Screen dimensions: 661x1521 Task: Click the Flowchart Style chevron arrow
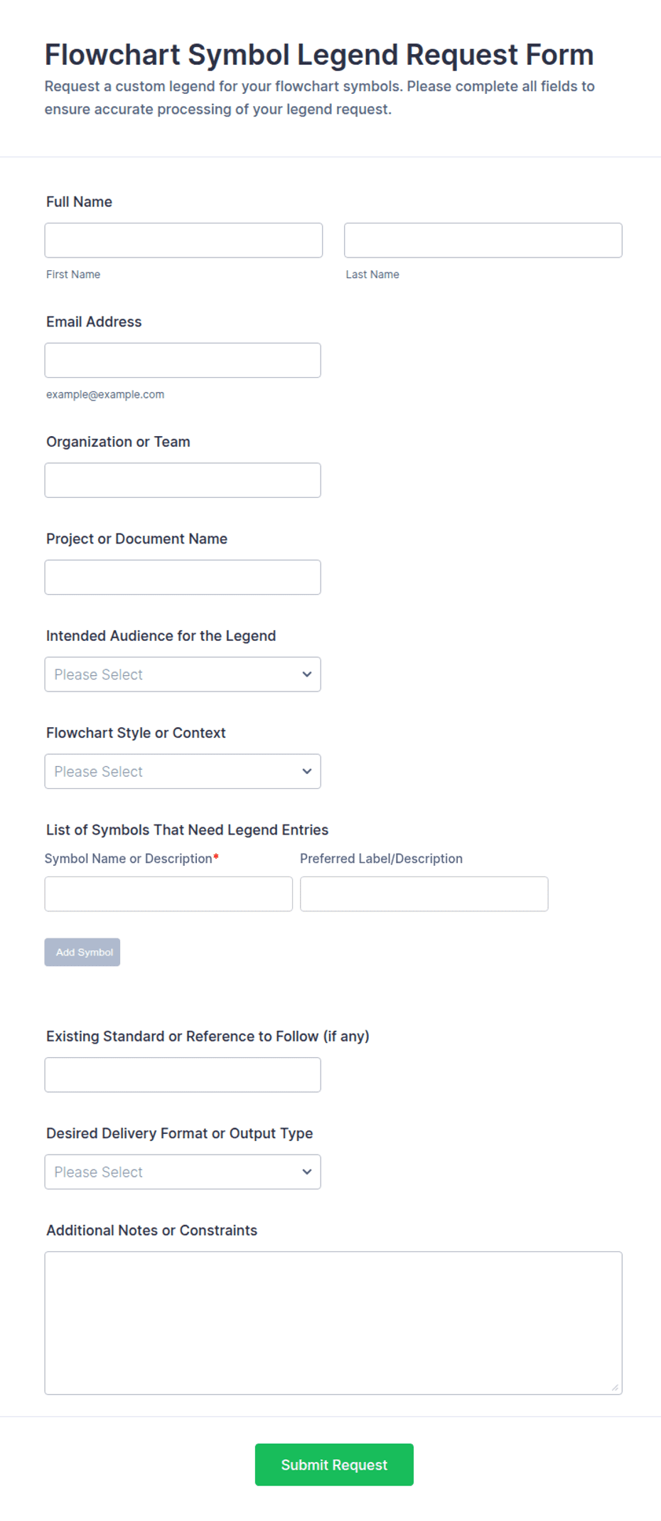(307, 771)
